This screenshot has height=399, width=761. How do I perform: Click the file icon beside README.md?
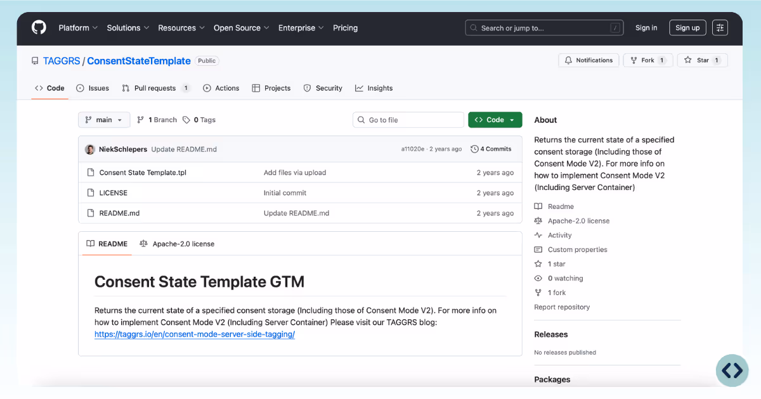pyautogui.click(x=91, y=213)
